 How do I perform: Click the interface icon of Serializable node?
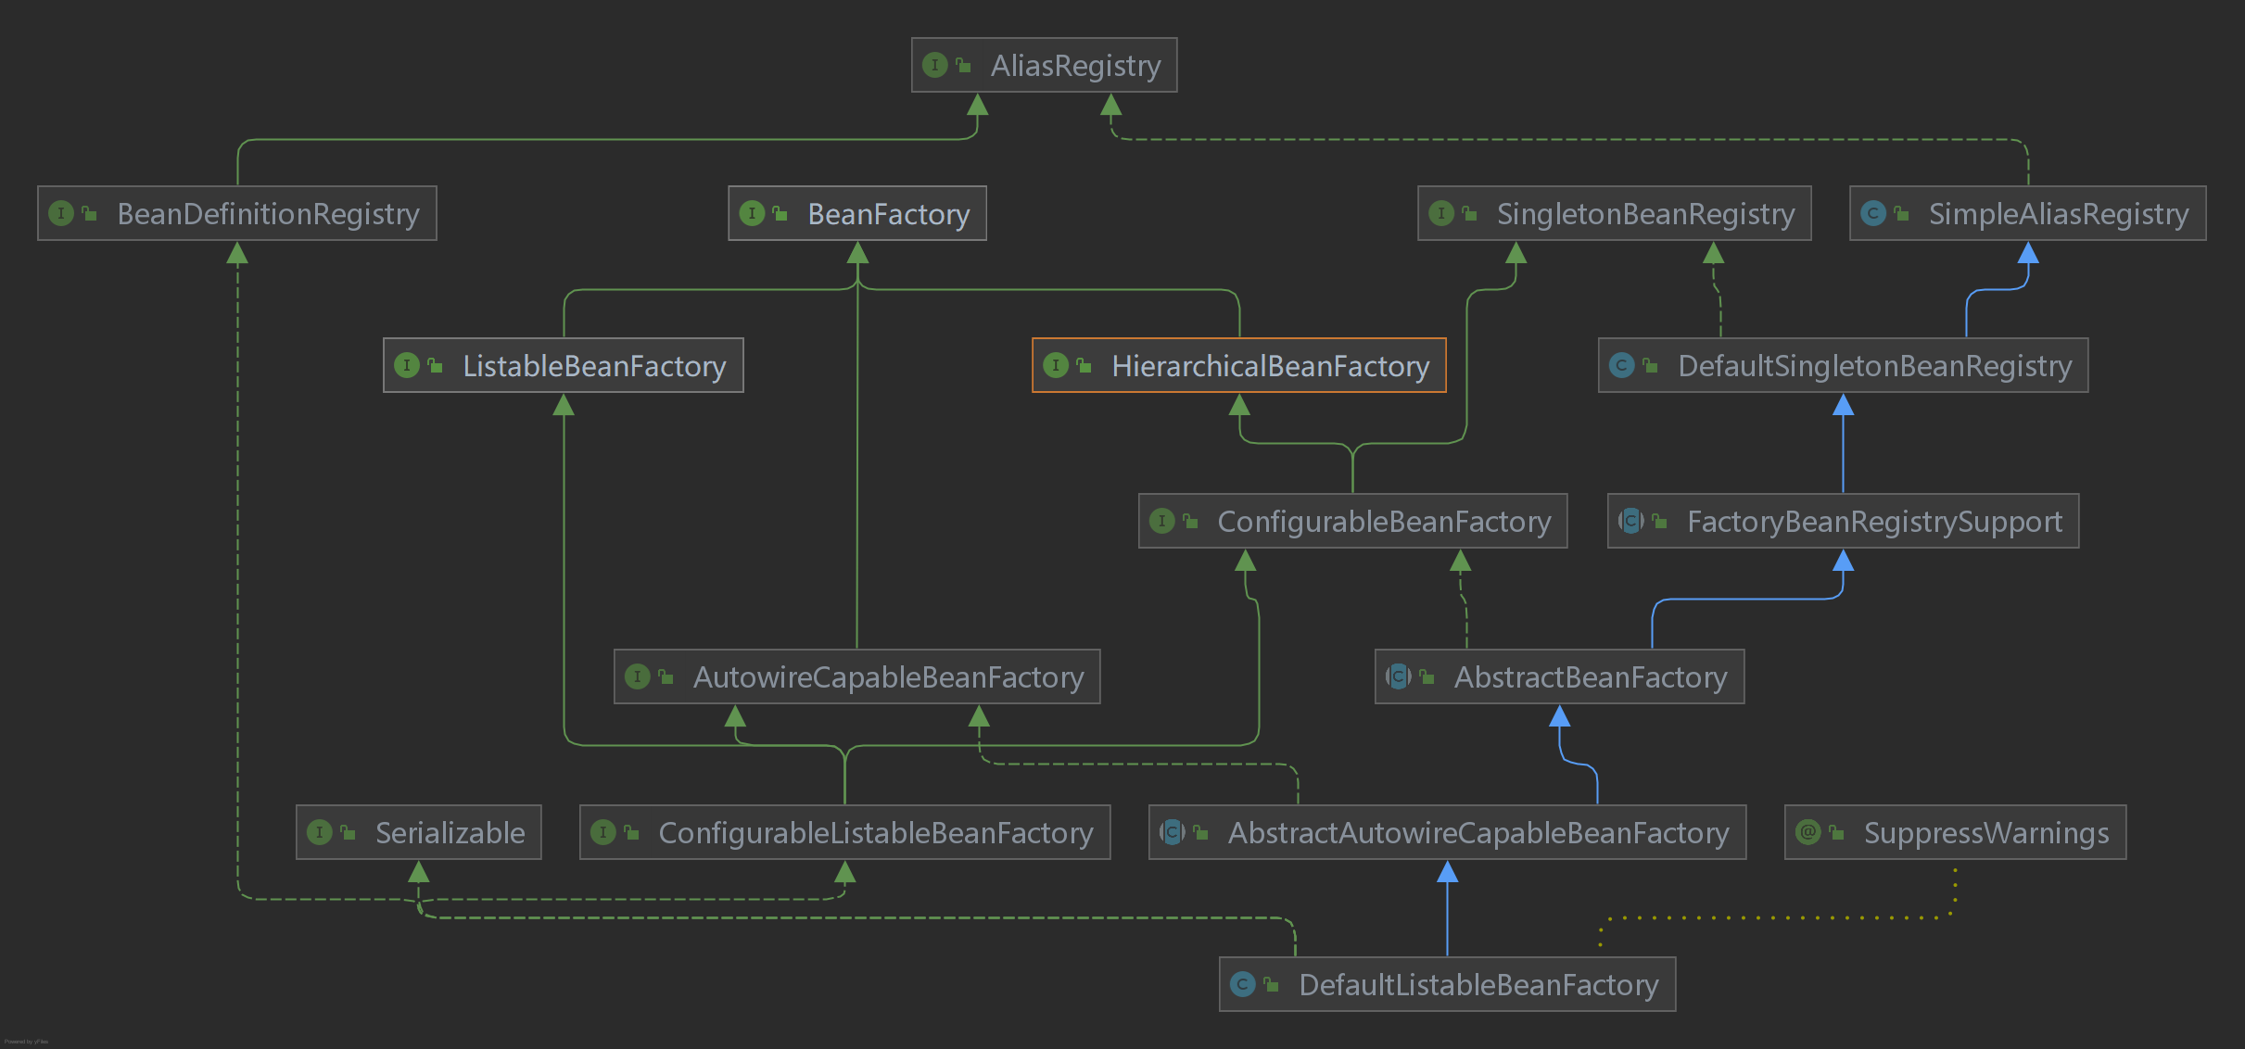click(x=319, y=832)
